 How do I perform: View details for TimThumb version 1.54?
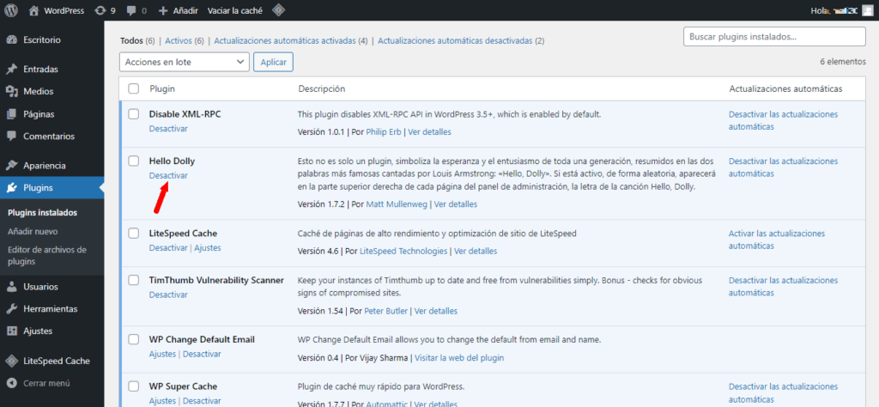[x=435, y=311]
